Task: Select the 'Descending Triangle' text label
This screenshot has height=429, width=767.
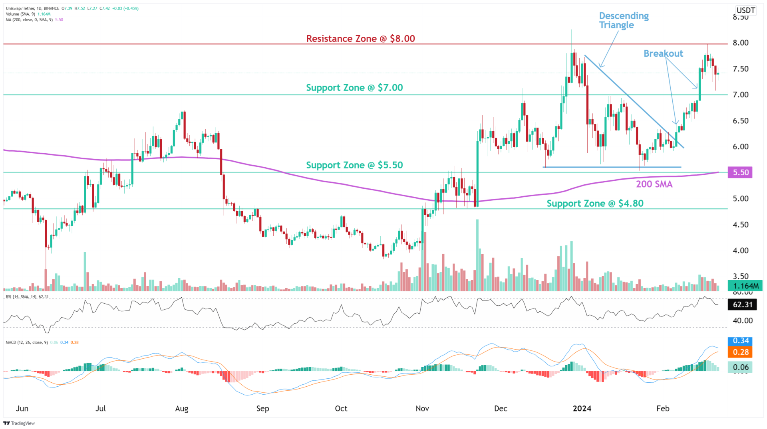Action: [624, 20]
